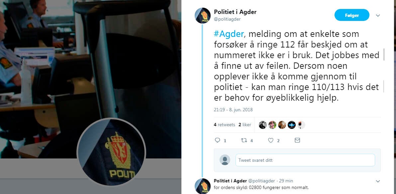Click the 29 min timestamp on reply
The width and height of the screenshot is (396, 194).
pos(286,181)
